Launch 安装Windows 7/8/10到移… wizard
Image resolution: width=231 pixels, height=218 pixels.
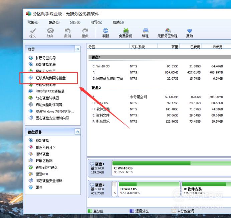(x=51, y=111)
